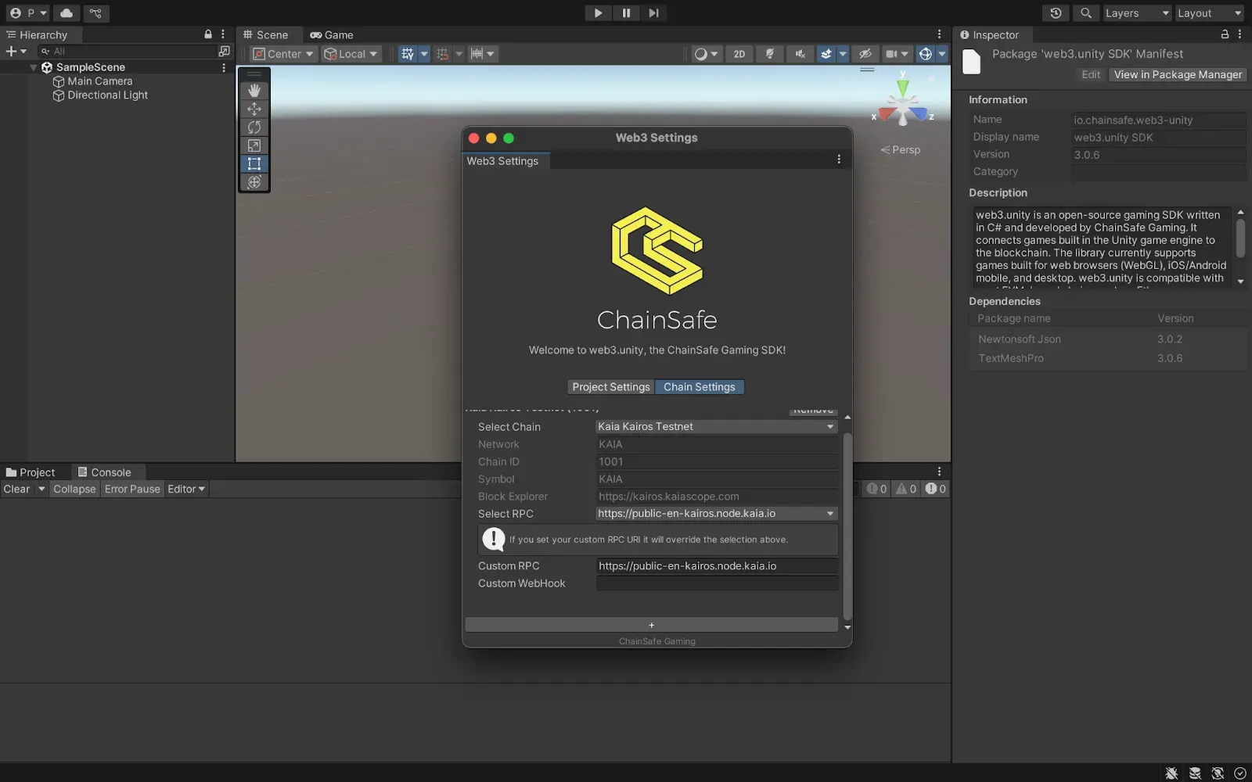Open Unity cloud services icon
The image size is (1252, 782).
[67, 13]
